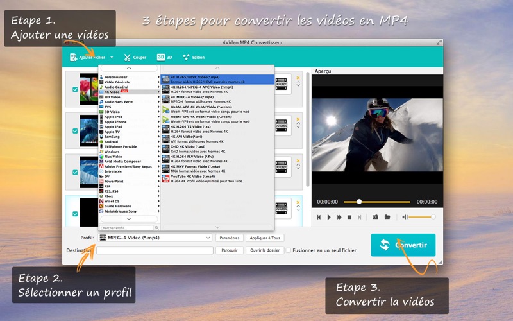Adjust the volume slider
The image size is (513, 321).
pyautogui.click(x=421, y=217)
